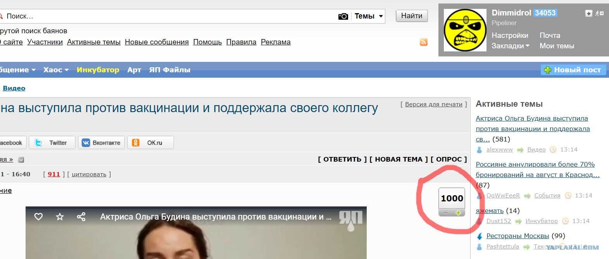Open alexwww author link
Viewport: 609px width, 259px height.
click(x=499, y=150)
